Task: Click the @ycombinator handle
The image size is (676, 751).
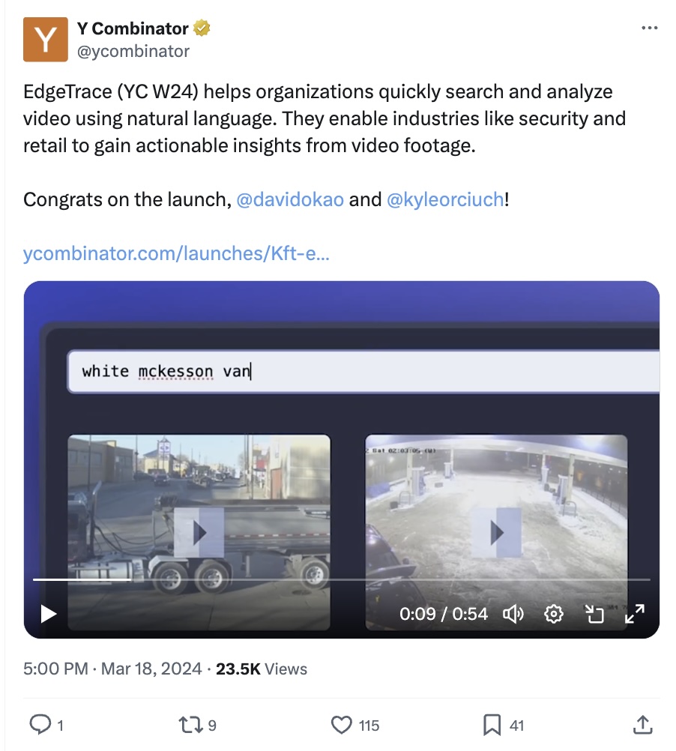Action: click(x=133, y=51)
